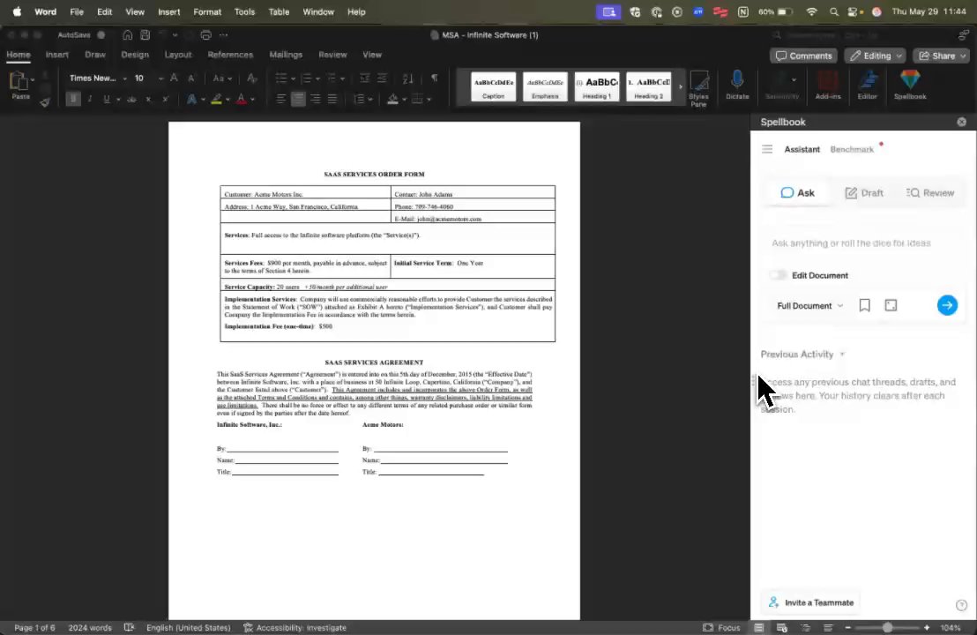Select the Review mode in Spellbook
Viewport: 977px width, 635px height.
tap(930, 192)
